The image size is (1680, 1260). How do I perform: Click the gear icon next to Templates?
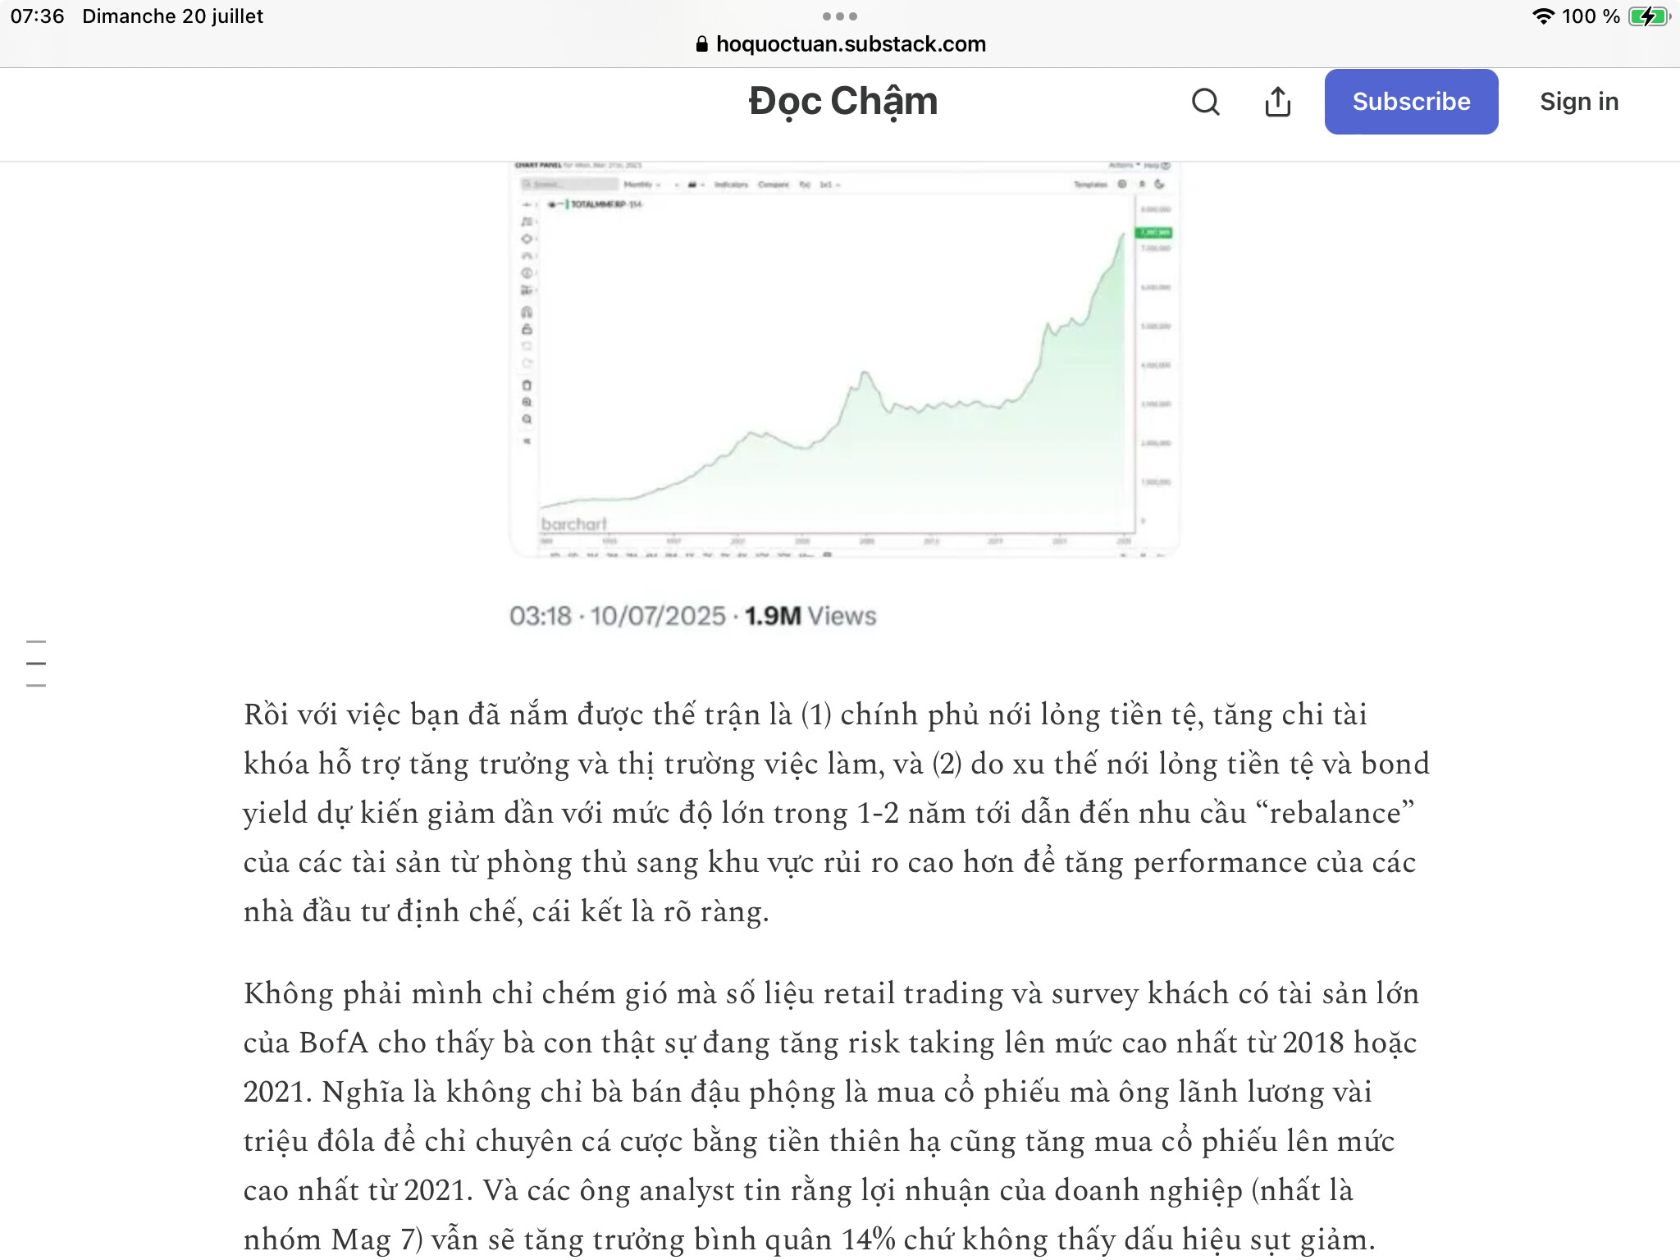click(x=1122, y=185)
